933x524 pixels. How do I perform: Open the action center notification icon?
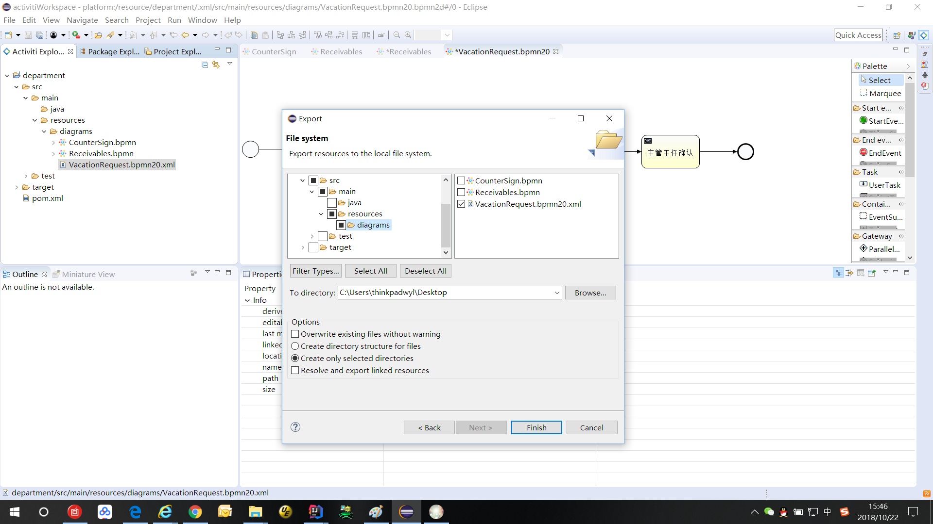point(913,512)
